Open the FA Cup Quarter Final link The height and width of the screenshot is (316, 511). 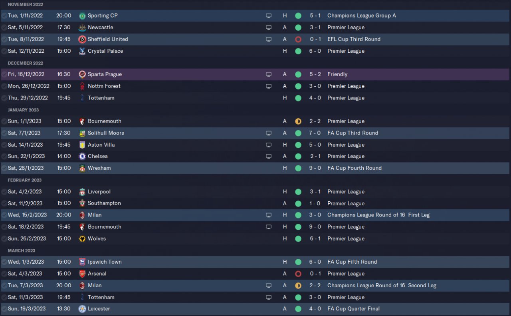pos(353,309)
